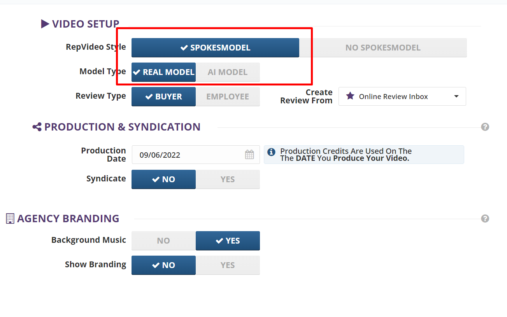Click the Agency Branding building icon

click(x=10, y=218)
